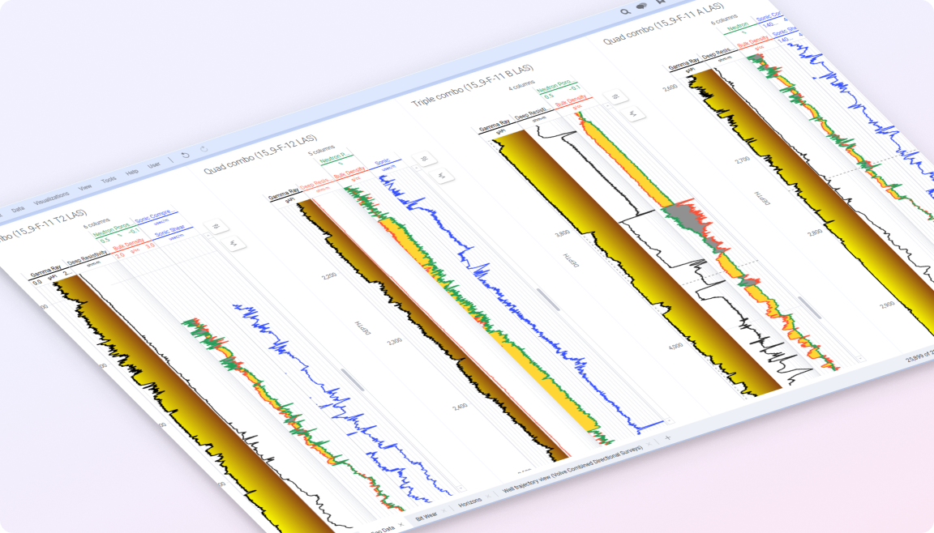Image resolution: width=934 pixels, height=533 pixels.
Task: Close the Well trajectory view tab
Action: click(649, 444)
